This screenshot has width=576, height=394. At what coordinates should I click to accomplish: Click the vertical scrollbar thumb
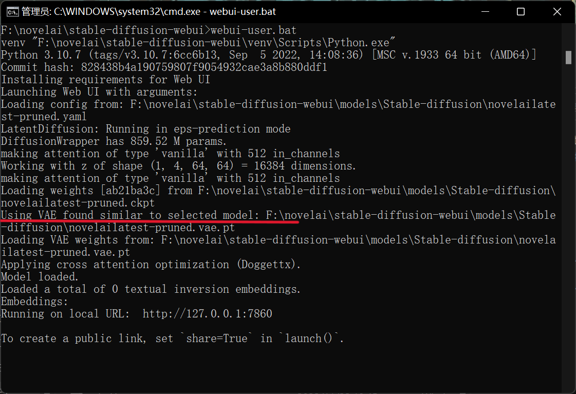[x=568, y=58]
